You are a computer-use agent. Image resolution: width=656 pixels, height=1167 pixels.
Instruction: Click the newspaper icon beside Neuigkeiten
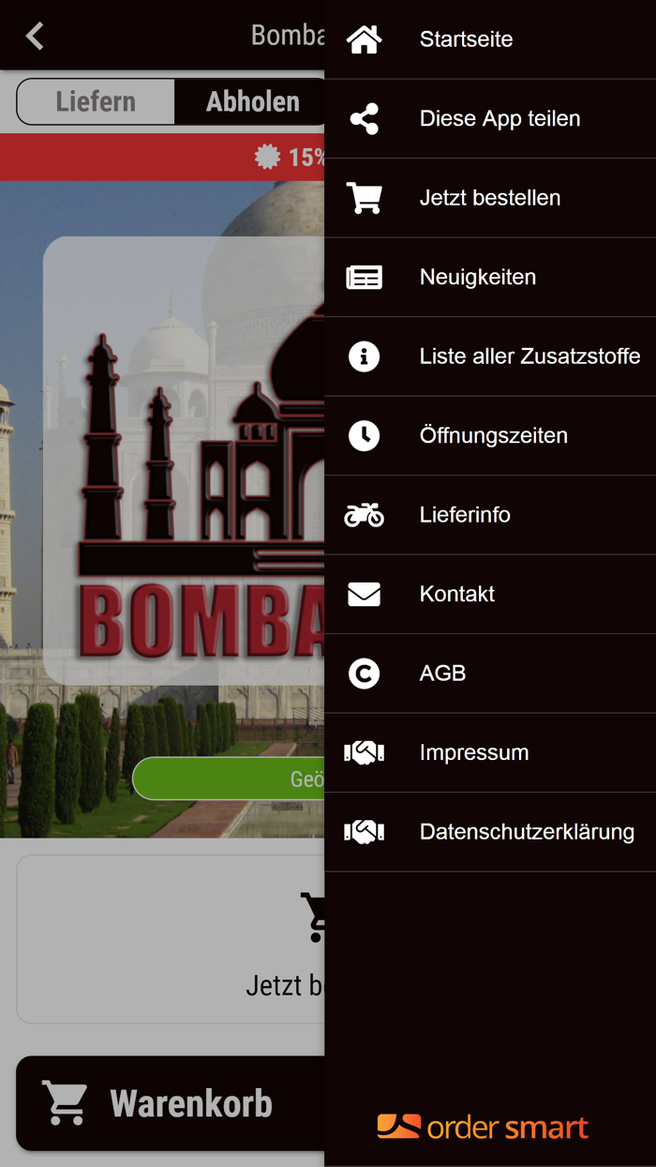[x=364, y=278]
